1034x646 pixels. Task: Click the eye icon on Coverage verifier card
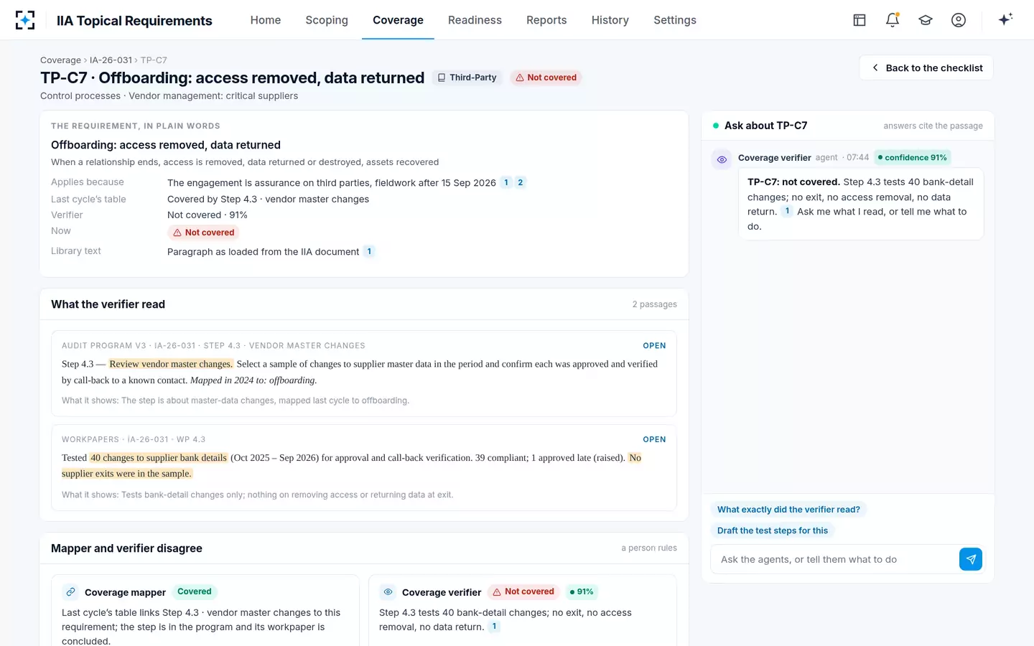pyautogui.click(x=388, y=592)
